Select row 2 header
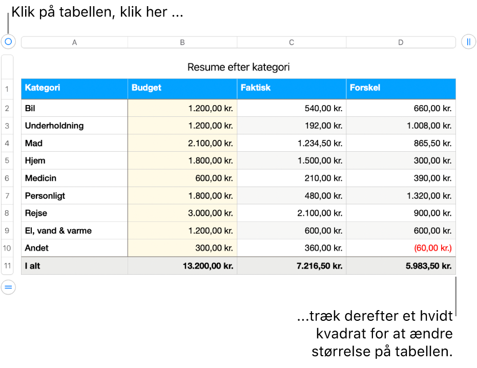 pyautogui.click(x=7, y=108)
